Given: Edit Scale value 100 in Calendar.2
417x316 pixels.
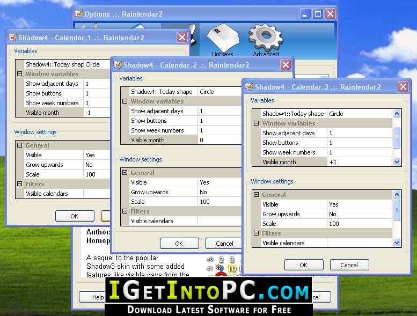Looking at the screenshot, I should (x=220, y=201).
